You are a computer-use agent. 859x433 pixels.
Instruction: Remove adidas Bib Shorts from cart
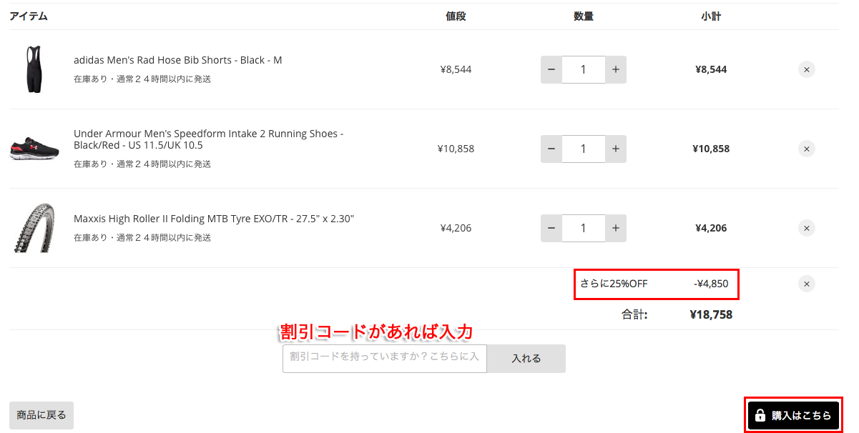(x=806, y=69)
